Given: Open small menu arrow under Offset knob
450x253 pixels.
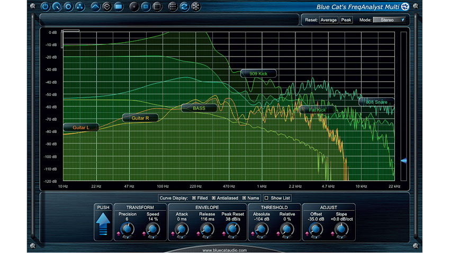Looking at the screenshot, I should tap(316, 238).
